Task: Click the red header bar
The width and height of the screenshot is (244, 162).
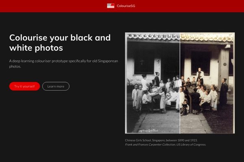Action: pos(183,6)
